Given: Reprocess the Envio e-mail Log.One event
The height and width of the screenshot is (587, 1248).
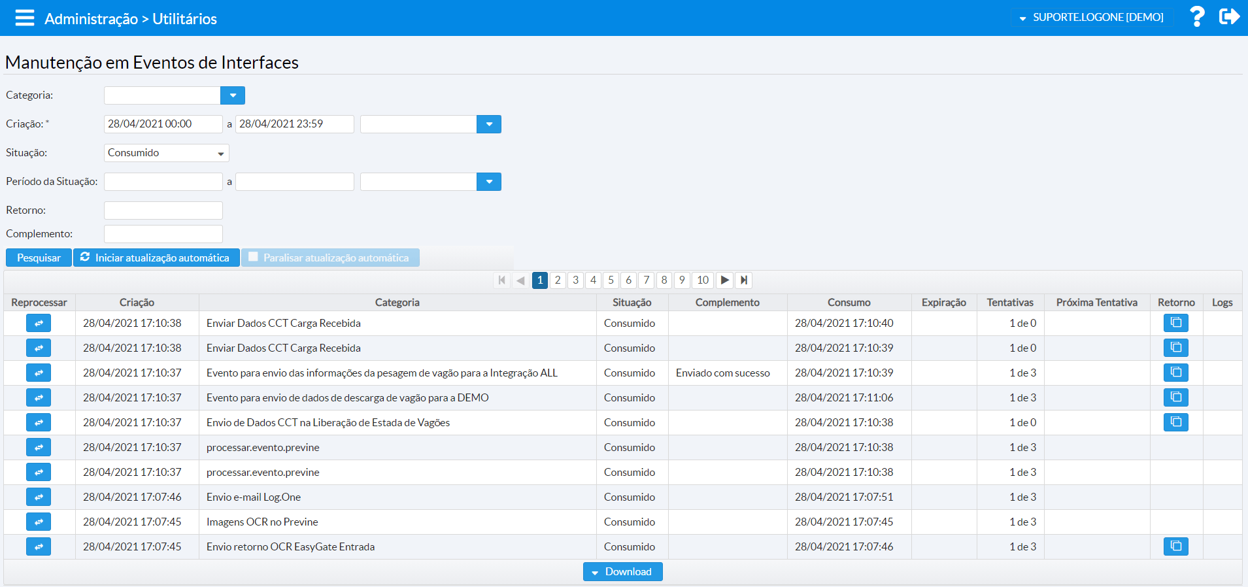Looking at the screenshot, I should [39, 497].
